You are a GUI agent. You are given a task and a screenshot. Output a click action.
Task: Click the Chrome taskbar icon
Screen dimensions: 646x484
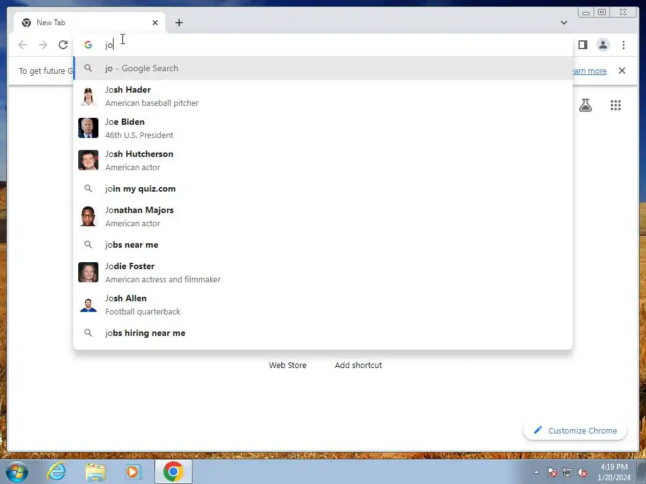[173, 471]
